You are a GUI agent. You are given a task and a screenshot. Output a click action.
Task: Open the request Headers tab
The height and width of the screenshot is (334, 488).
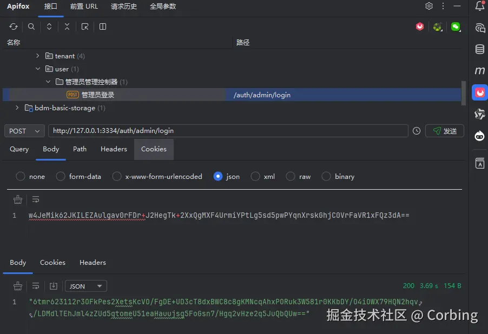(x=114, y=149)
